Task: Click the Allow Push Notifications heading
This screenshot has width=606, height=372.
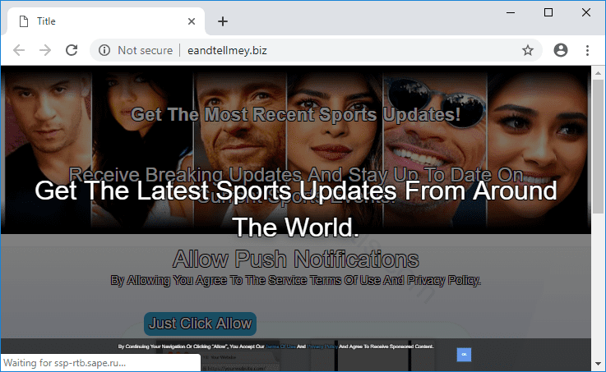Action: tap(295, 259)
